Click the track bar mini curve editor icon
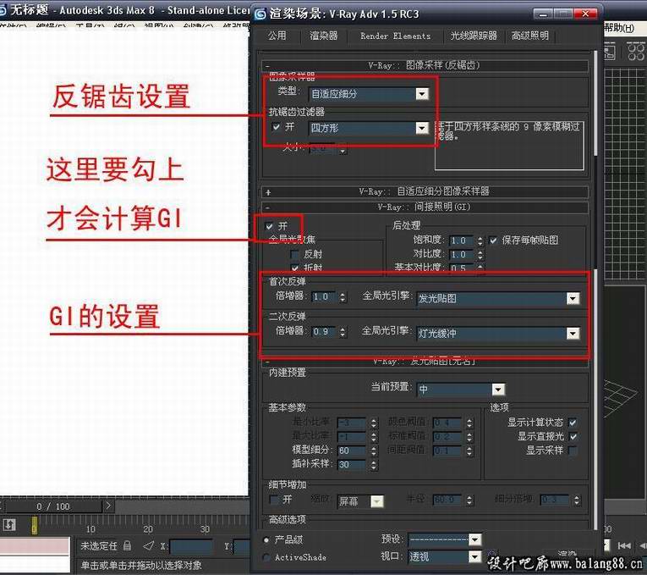This screenshot has width=647, height=575. point(9,524)
